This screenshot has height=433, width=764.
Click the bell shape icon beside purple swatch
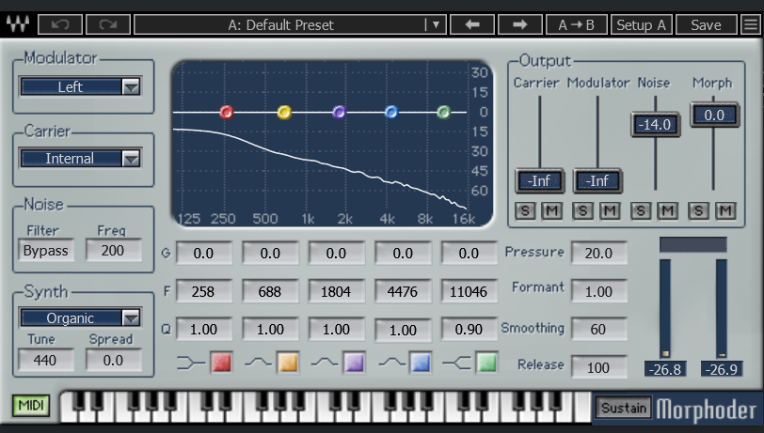[325, 363]
